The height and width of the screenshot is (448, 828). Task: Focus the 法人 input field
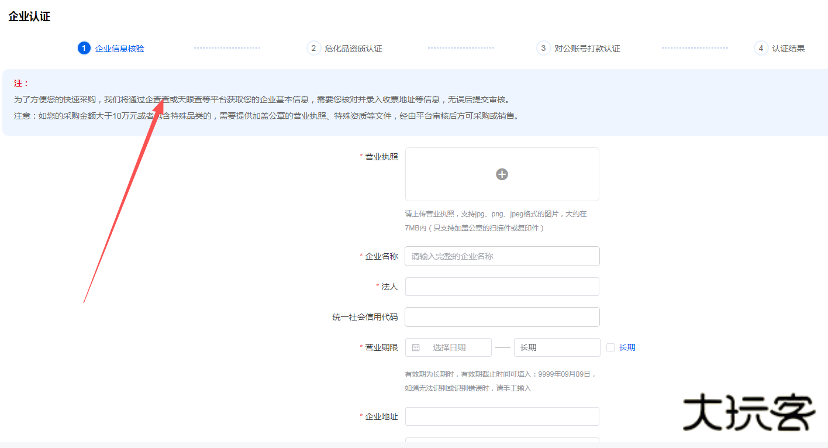pos(502,287)
